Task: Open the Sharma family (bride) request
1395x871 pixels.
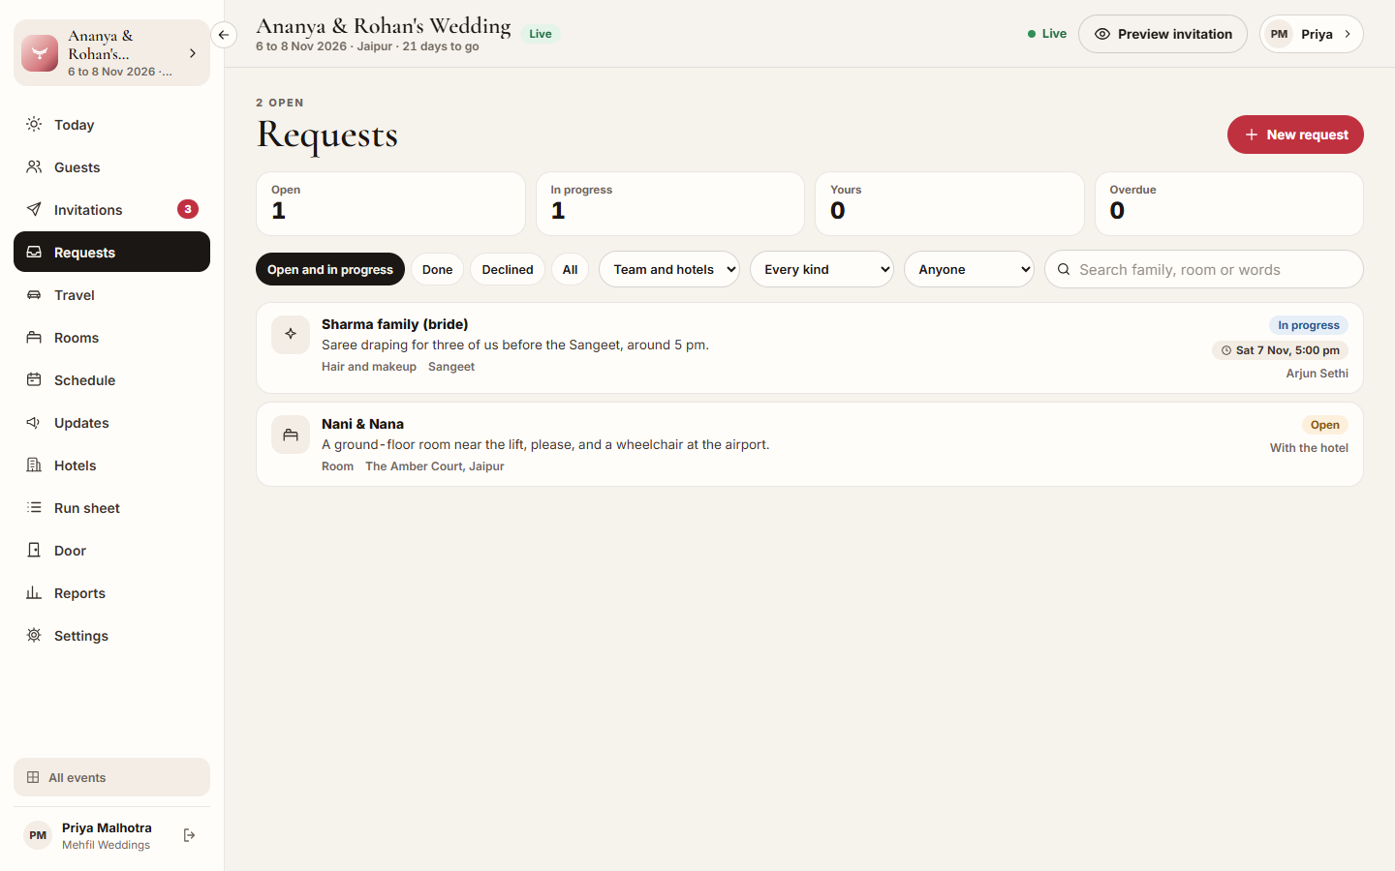Action: tap(809, 347)
